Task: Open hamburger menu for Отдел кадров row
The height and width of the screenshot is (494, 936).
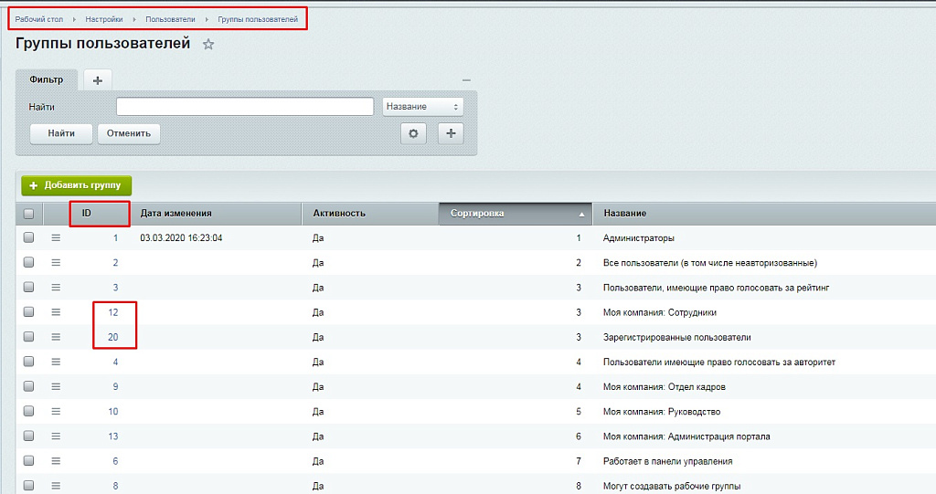Action: (x=56, y=386)
